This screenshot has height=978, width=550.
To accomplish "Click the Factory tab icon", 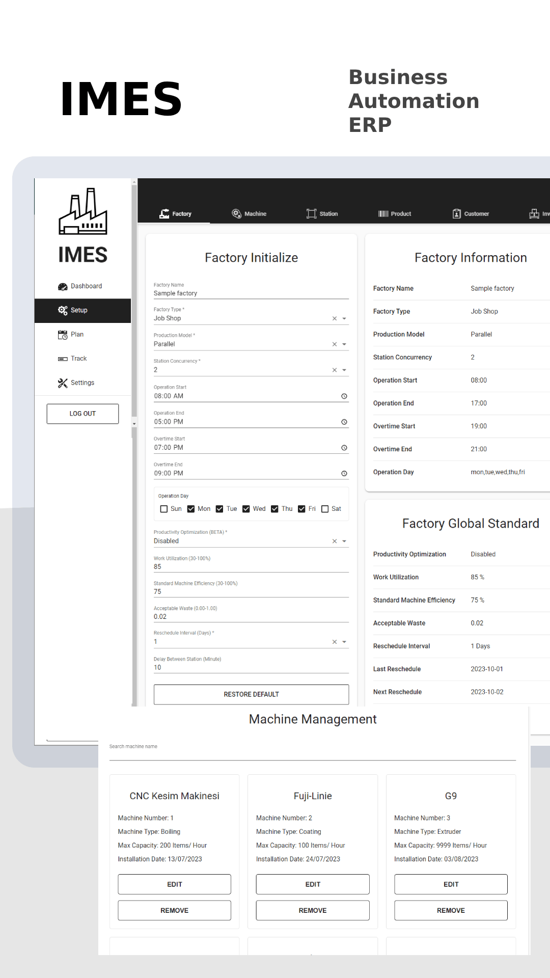I will (x=164, y=214).
